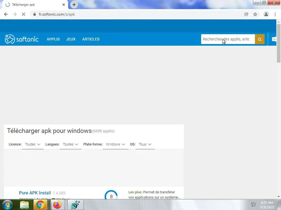Open the Pure APK Install link
Viewport: 281px width, 210px height.
[x=35, y=193]
